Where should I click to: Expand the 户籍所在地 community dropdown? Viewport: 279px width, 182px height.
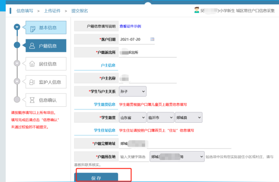177,157
